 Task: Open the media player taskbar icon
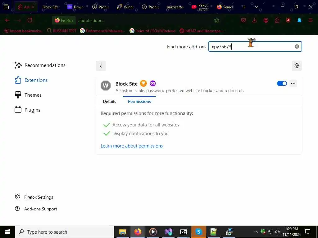click(x=153, y=232)
